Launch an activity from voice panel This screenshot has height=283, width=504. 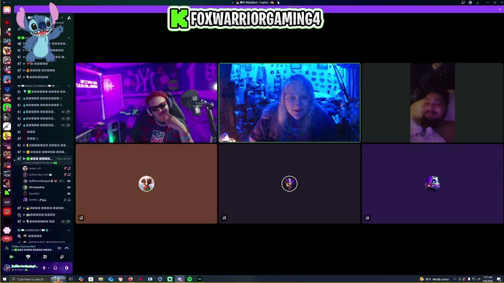[45, 257]
